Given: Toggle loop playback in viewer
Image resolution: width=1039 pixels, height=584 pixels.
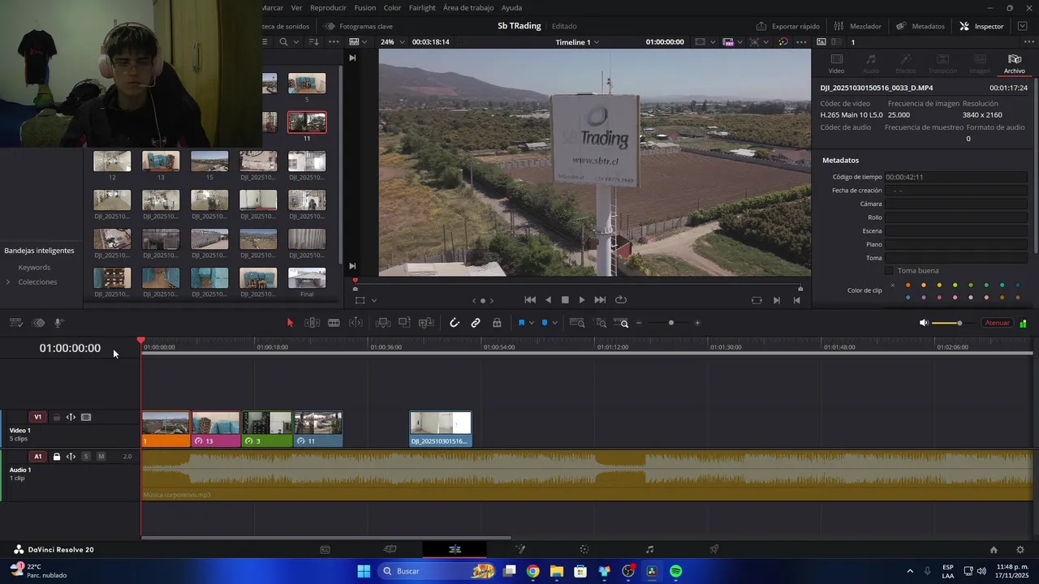Looking at the screenshot, I should pyautogui.click(x=621, y=300).
